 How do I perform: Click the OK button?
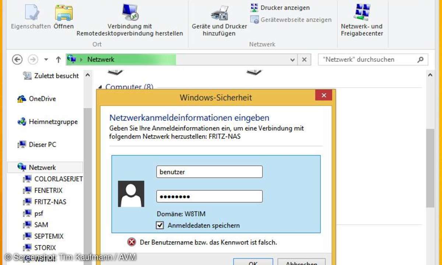tap(253, 262)
